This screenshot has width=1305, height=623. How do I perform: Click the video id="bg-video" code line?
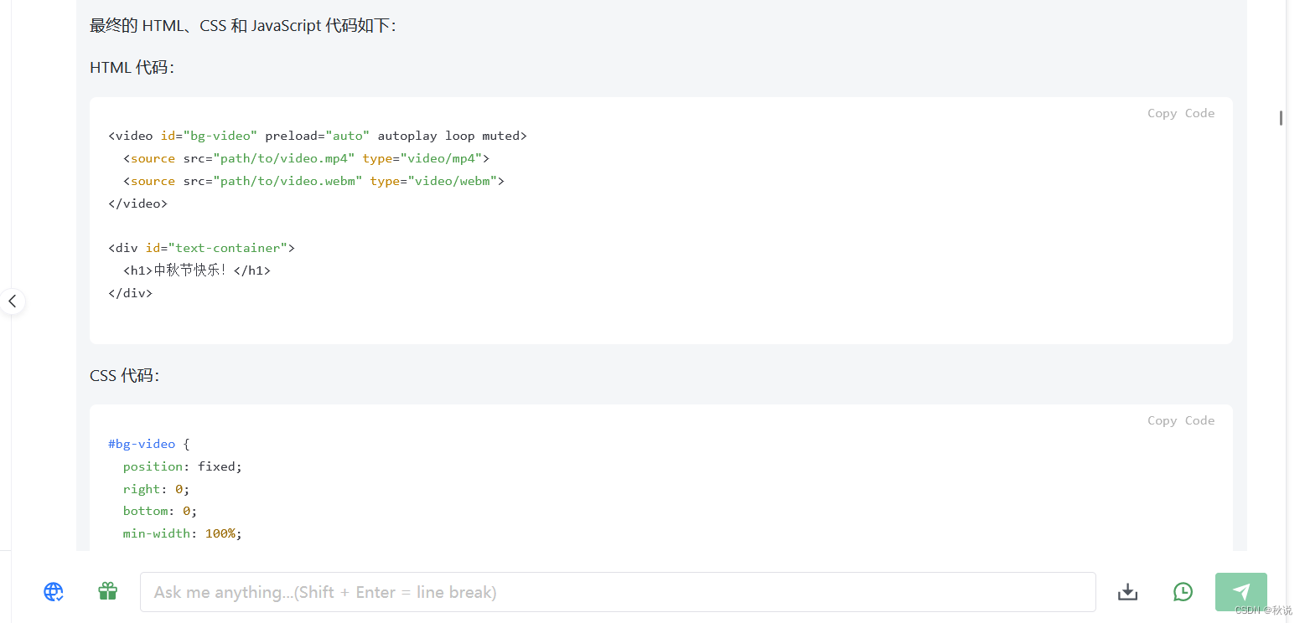click(318, 136)
